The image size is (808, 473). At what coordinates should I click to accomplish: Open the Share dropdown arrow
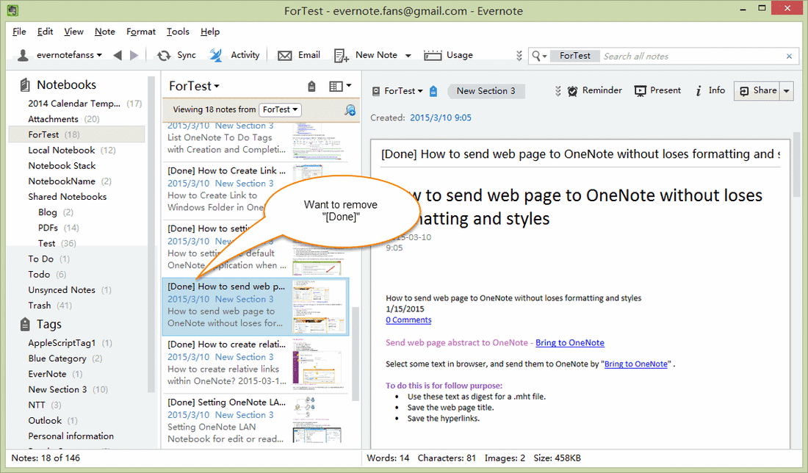click(787, 90)
